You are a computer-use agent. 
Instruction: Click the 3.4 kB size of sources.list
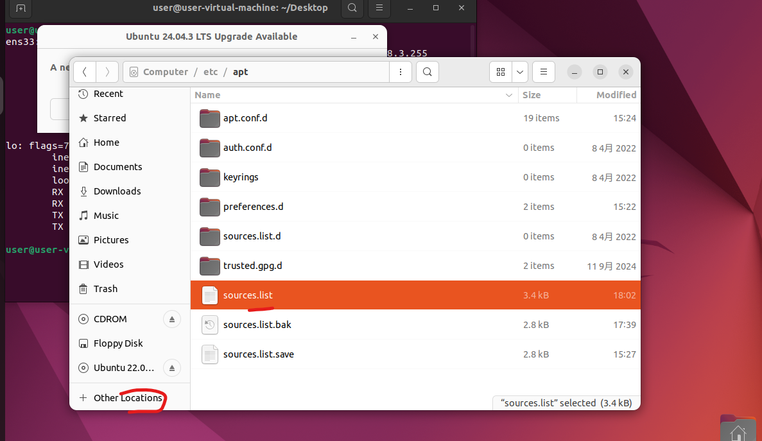pos(536,295)
